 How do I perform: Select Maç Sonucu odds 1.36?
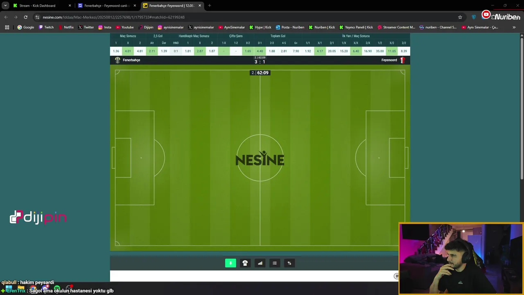116,51
